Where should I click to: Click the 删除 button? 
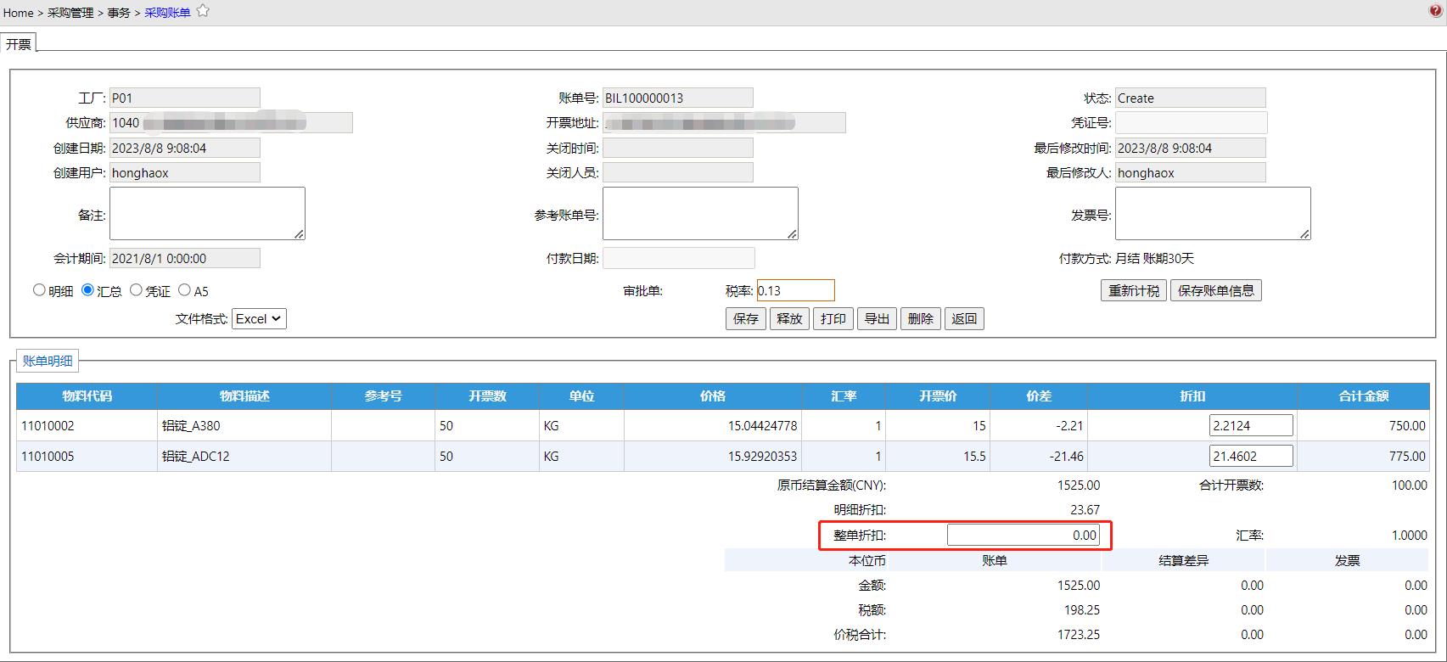(921, 319)
